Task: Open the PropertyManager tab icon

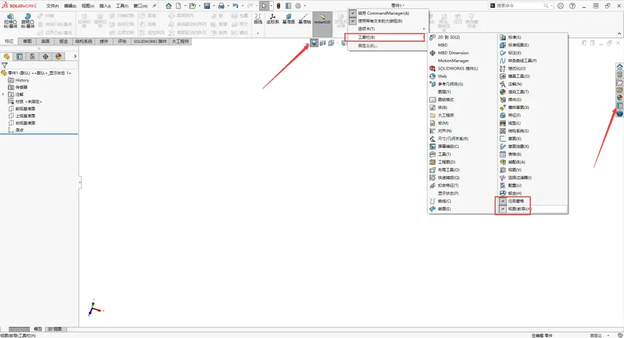Action: click(19, 57)
